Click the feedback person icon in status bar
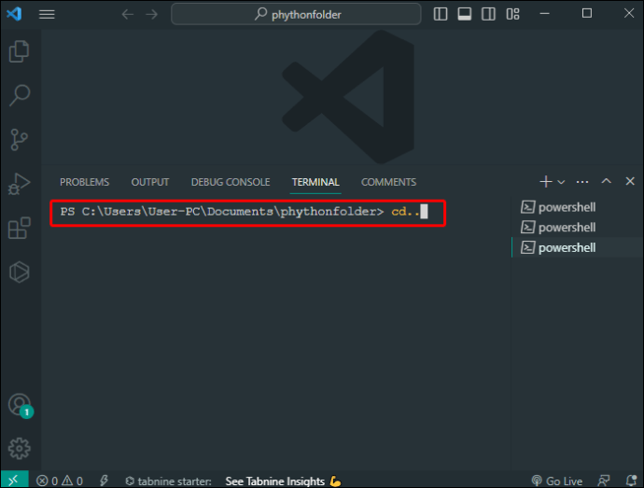This screenshot has width=644, height=488. pos(604,481)
